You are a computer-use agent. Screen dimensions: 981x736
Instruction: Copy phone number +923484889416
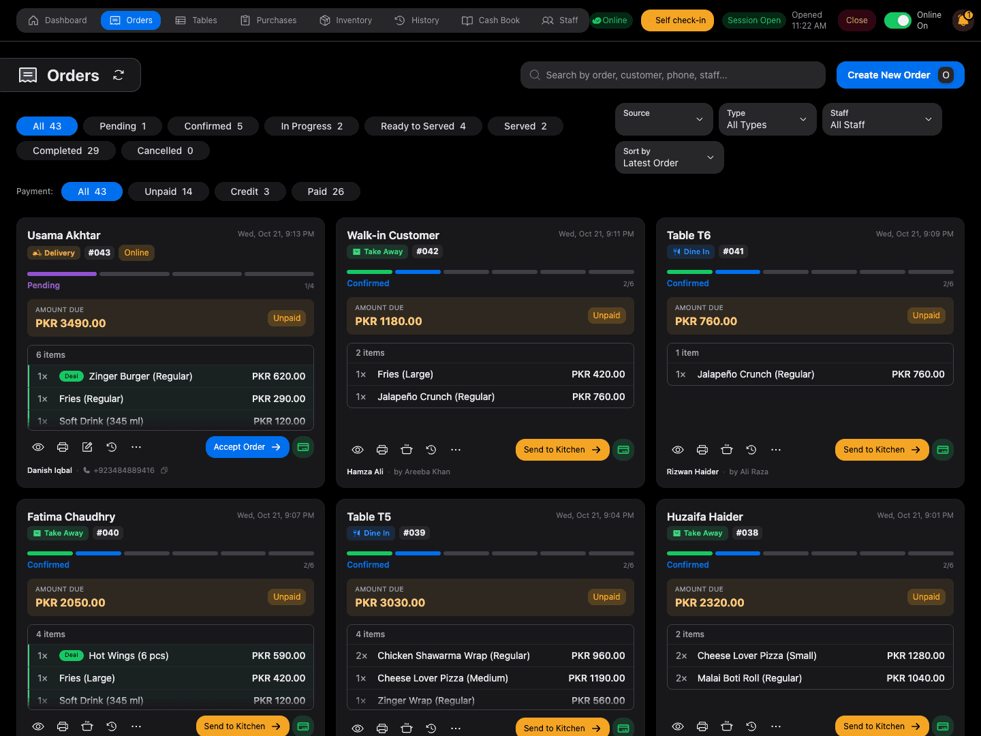pyautogui.click(x=164, y=470)
